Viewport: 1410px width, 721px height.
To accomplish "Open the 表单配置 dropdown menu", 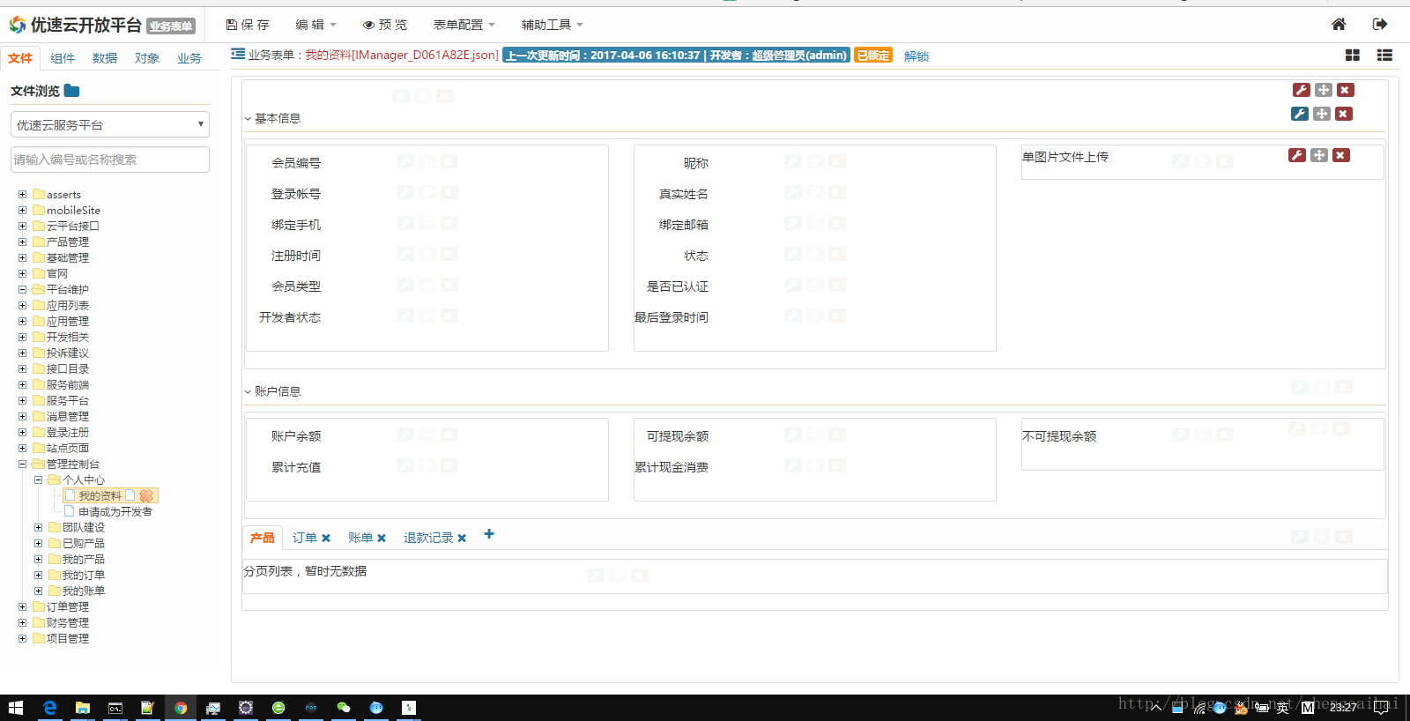I will click(464, 25).
